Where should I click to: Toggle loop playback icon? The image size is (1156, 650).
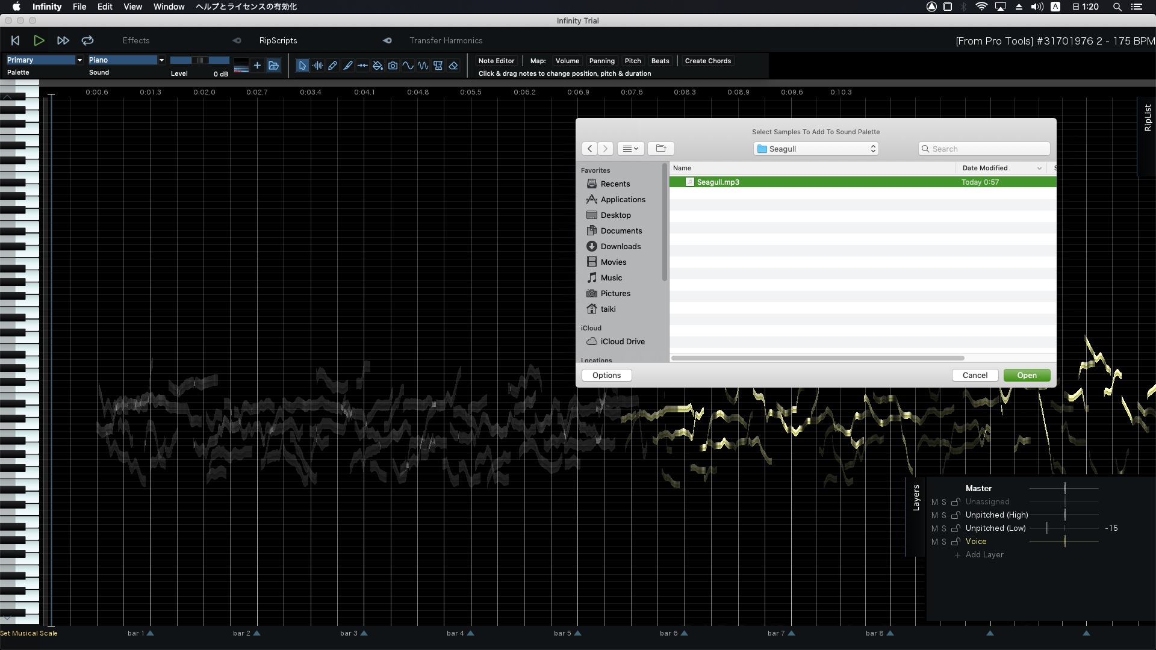pyautogui.click(x=87, y=40)
